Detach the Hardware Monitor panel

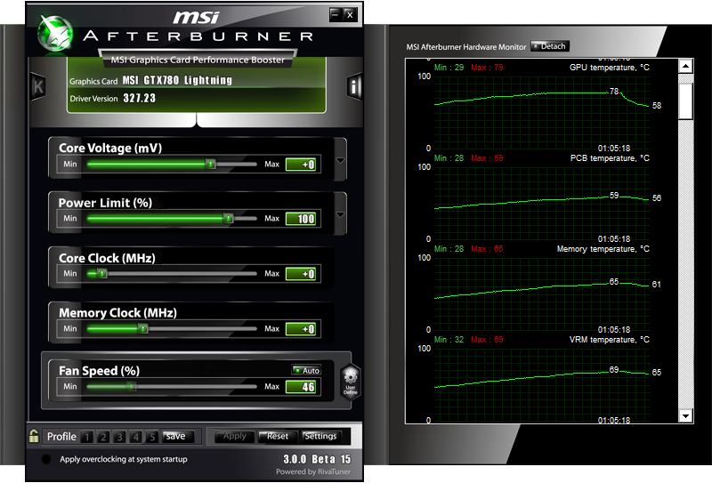(x=550, y=46)
